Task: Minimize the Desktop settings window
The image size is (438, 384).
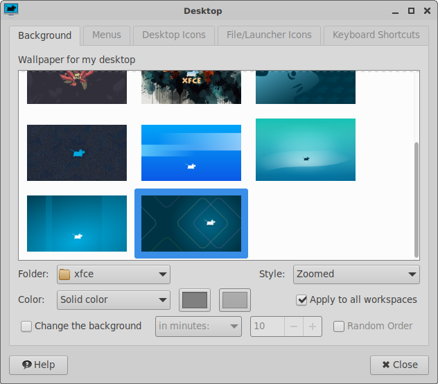Action: click(x=394, y=11)
